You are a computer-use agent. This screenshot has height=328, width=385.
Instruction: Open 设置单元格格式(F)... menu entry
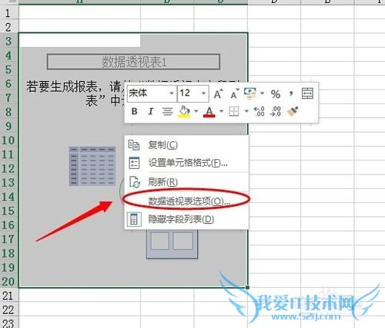(x=186, y=163)
